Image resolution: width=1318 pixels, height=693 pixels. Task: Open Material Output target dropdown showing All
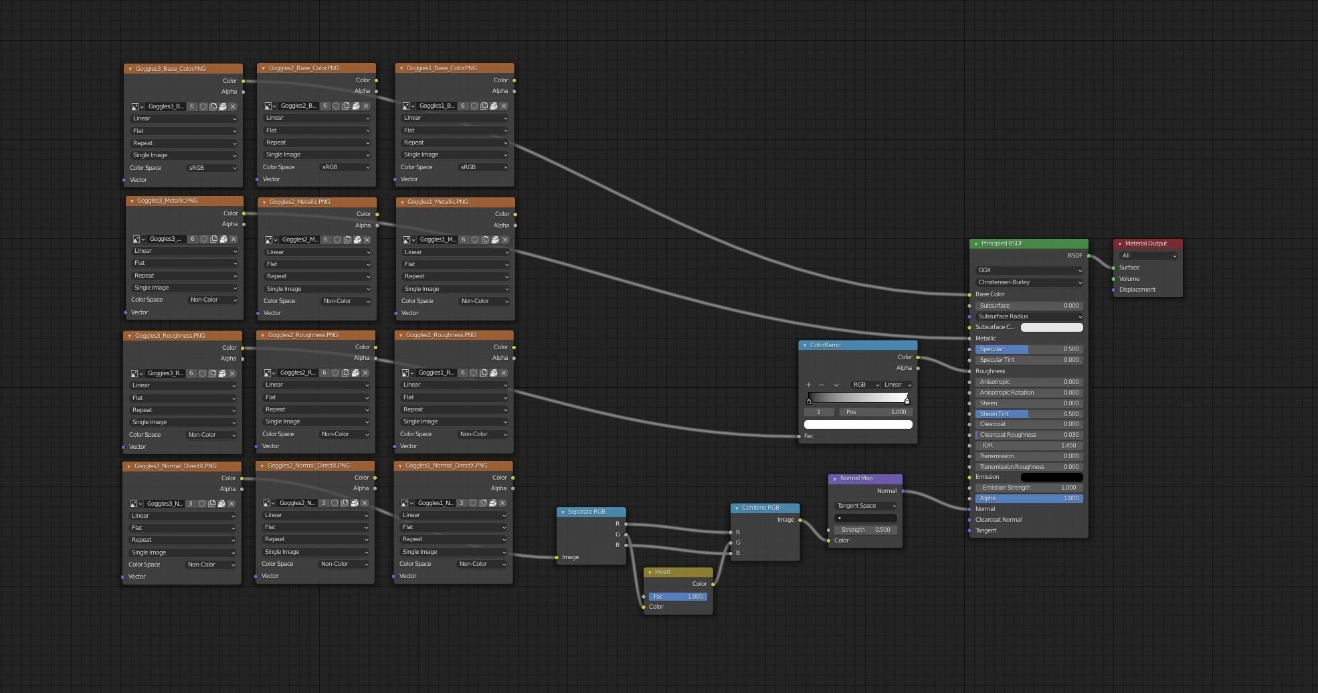click(1148, 256)
